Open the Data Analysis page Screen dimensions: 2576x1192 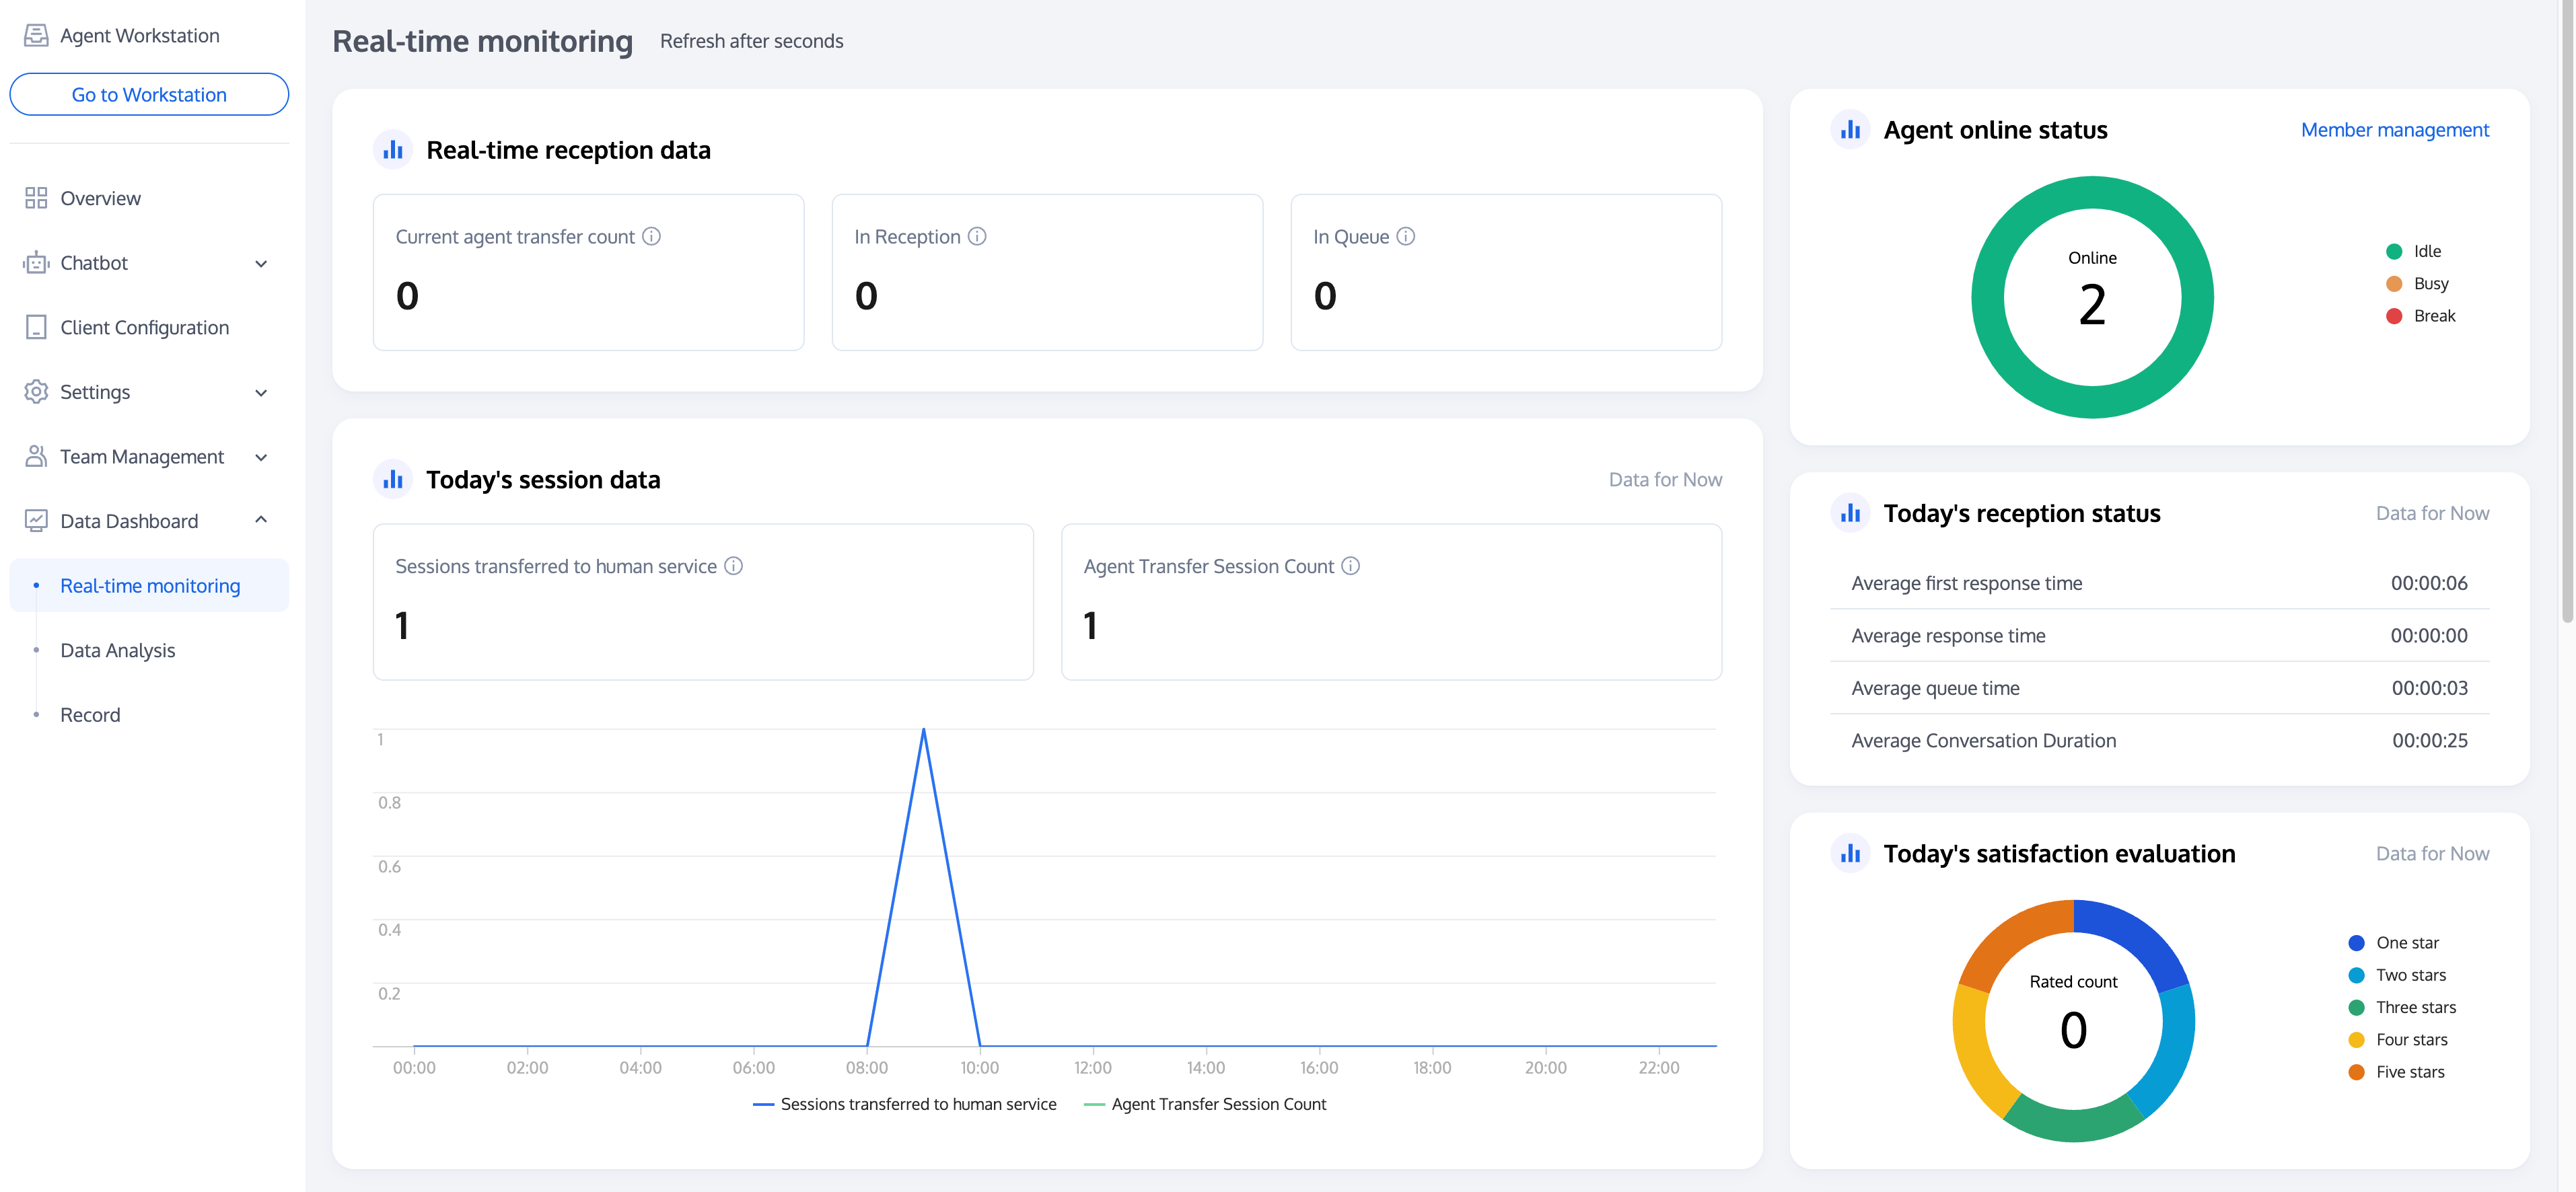pyautogui.click(x=117, y=649)
